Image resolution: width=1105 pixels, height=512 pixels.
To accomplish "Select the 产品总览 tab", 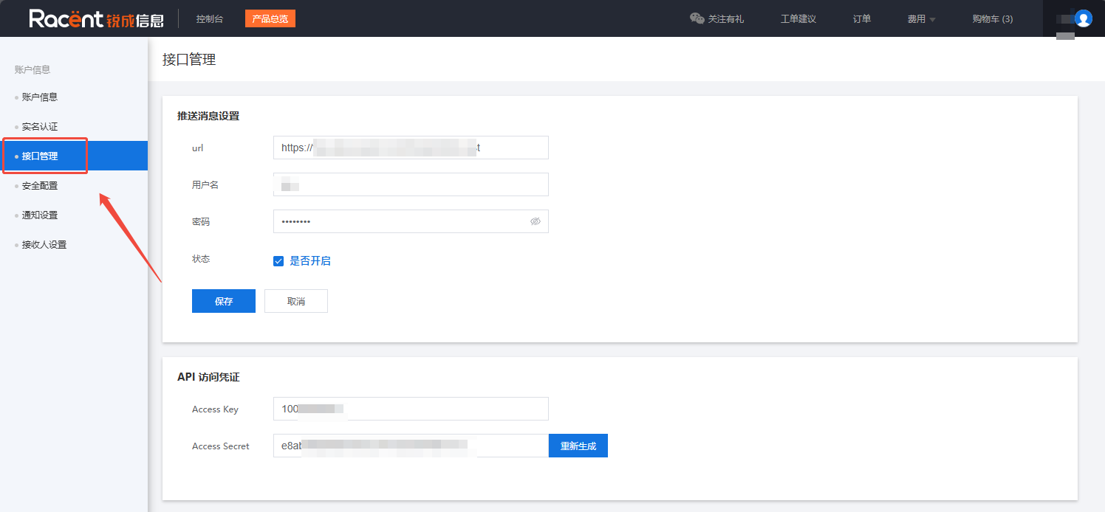I will point(270,19).
